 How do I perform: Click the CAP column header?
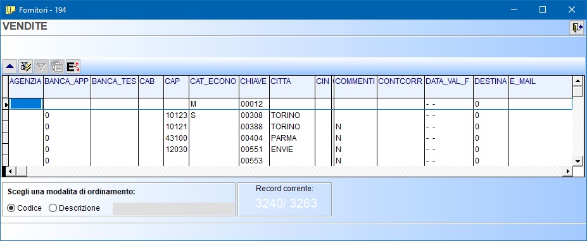[x=176, y=86]
